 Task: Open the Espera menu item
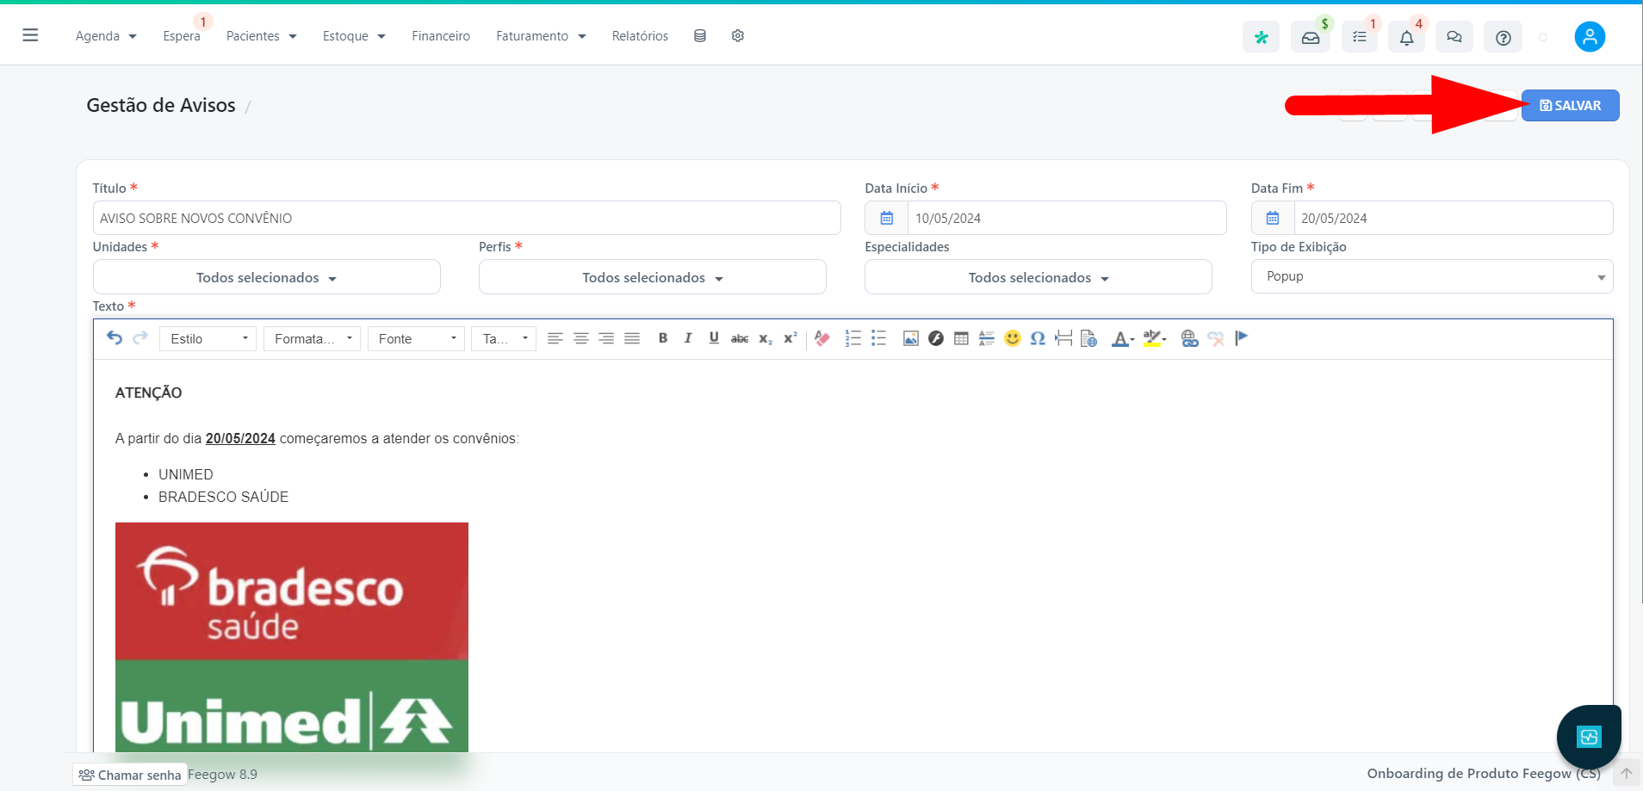[182, 36]
